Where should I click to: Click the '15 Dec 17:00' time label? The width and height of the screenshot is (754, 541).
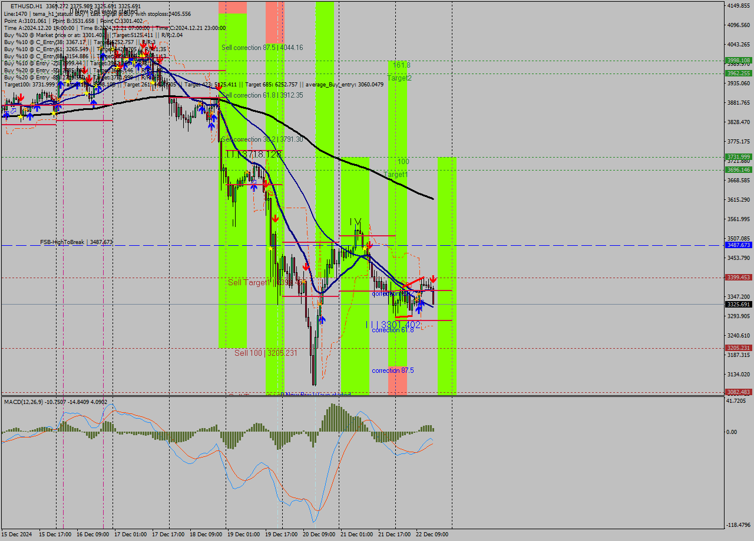(x=55, y=535)
